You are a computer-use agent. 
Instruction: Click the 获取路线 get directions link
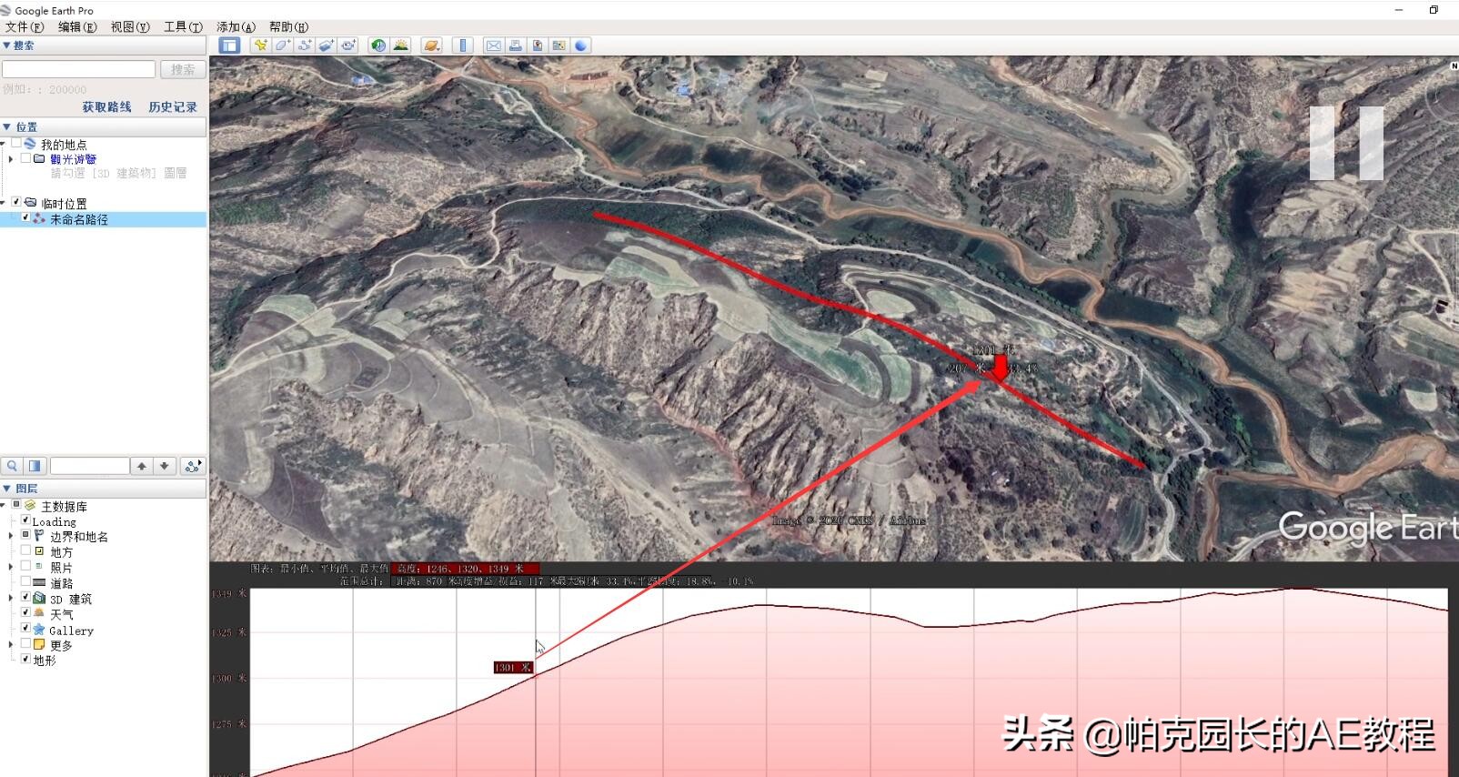click(106, 107)
